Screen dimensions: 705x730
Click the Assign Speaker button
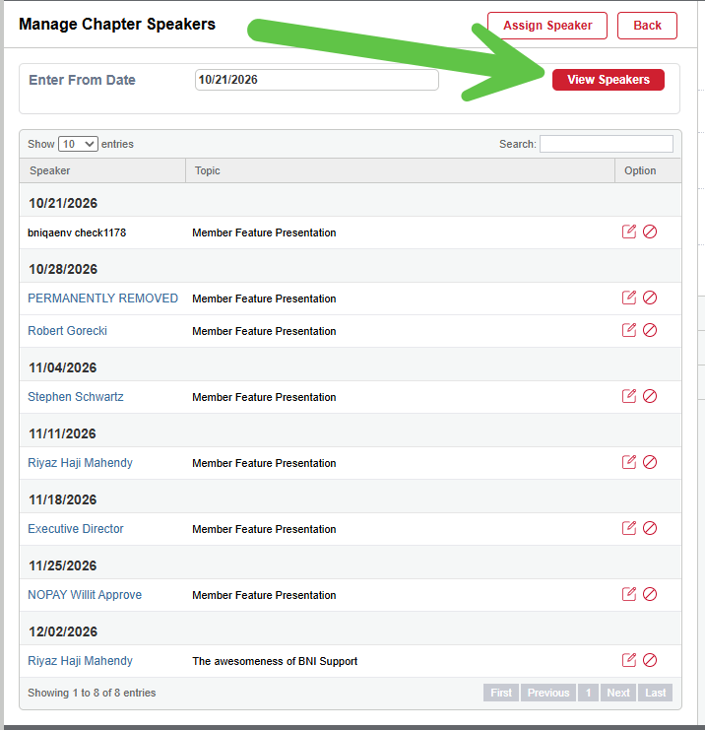click(x=547, y=26)
